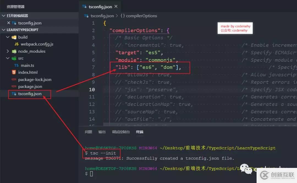Collapse the 打开的编辑器 section

tap(3, 16)
